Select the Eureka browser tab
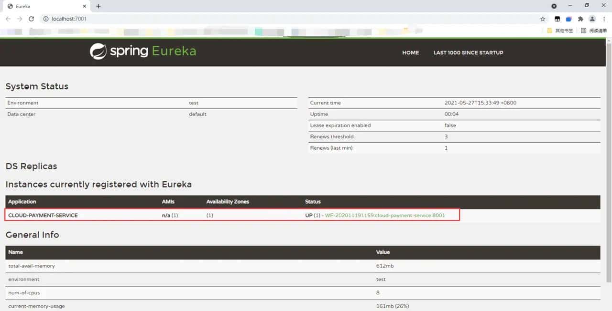Image resolution: width=612 pixels, height=311 pixels. pos(43,6)
